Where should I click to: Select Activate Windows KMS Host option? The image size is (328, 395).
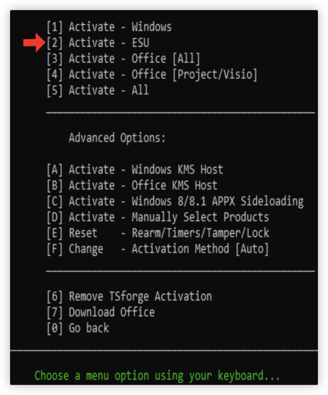tap(135, 170)
